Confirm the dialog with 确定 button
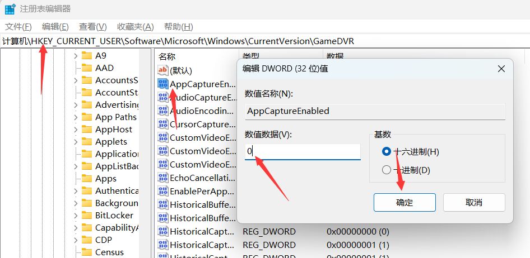Screen dimensions: 530x258 pyautogui.click(x=405, y=202)
